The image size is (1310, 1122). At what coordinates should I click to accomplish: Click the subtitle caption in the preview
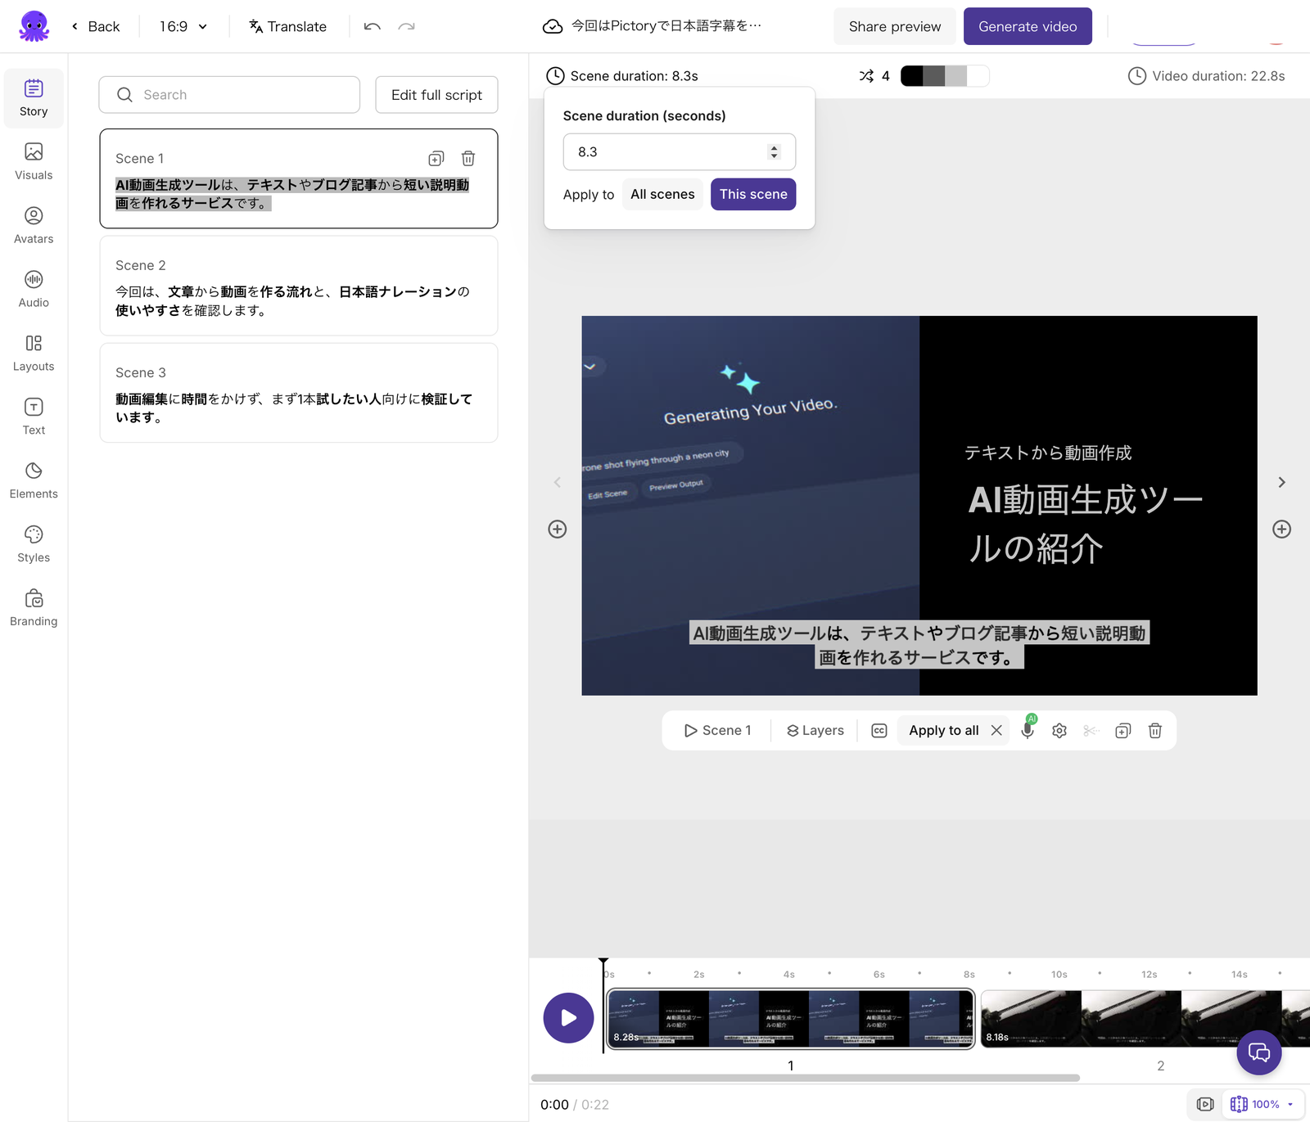pos(919,645)
